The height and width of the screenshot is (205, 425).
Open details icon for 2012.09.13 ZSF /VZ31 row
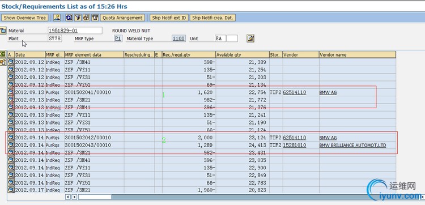click(11, 122)
